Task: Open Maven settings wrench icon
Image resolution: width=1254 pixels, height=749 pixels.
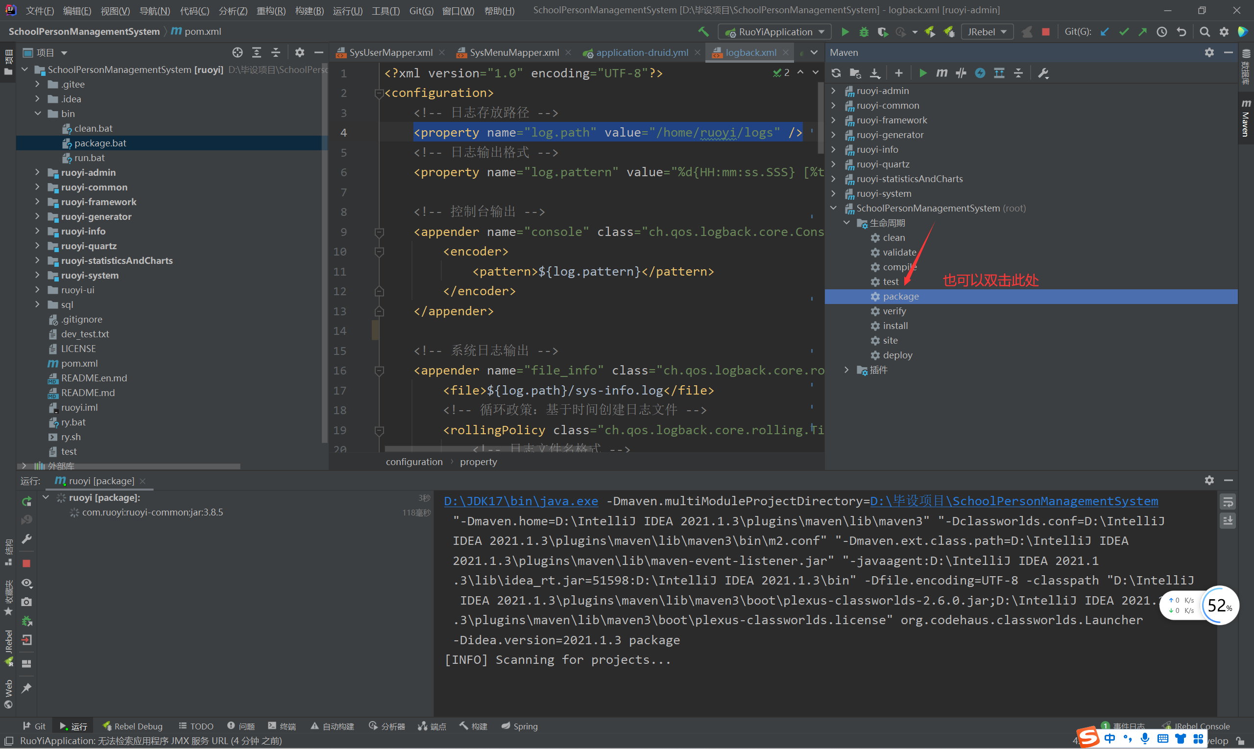Action: coord(1043,73)
